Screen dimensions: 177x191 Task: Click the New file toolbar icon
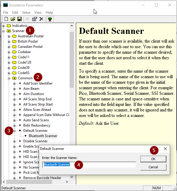click(x=6, y=19)
